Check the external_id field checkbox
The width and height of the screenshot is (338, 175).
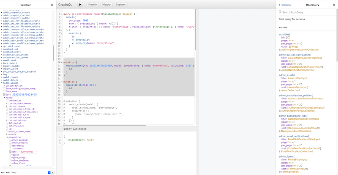tap(7, 125)
